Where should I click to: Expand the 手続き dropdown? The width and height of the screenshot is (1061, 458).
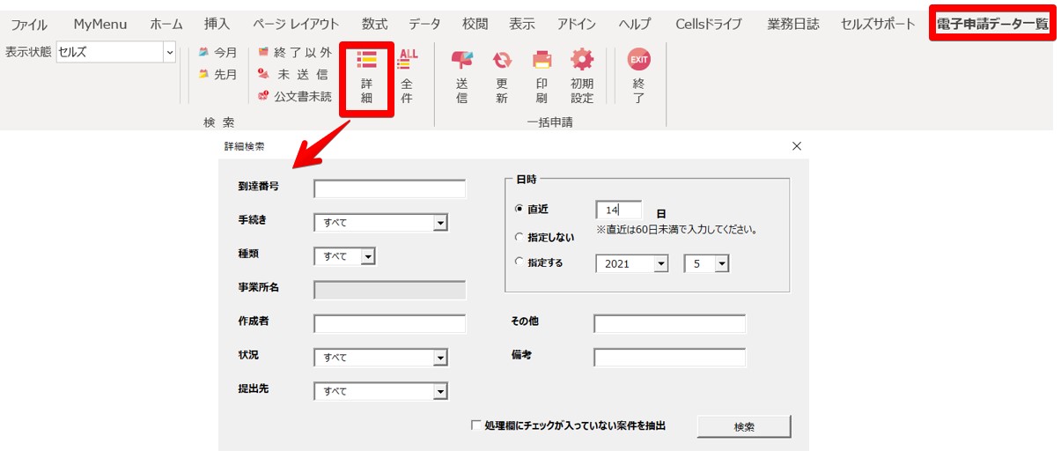pos(440,223)
